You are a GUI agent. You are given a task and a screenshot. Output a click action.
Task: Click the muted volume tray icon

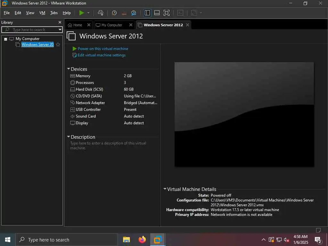point(287,240)
